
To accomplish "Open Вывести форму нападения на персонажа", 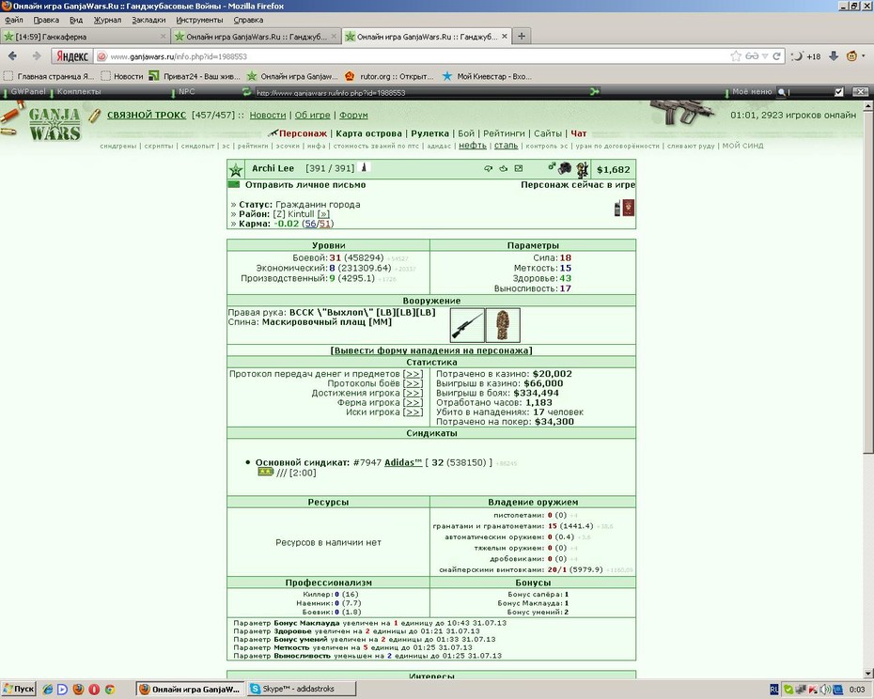I will click(x=431, y=350).
